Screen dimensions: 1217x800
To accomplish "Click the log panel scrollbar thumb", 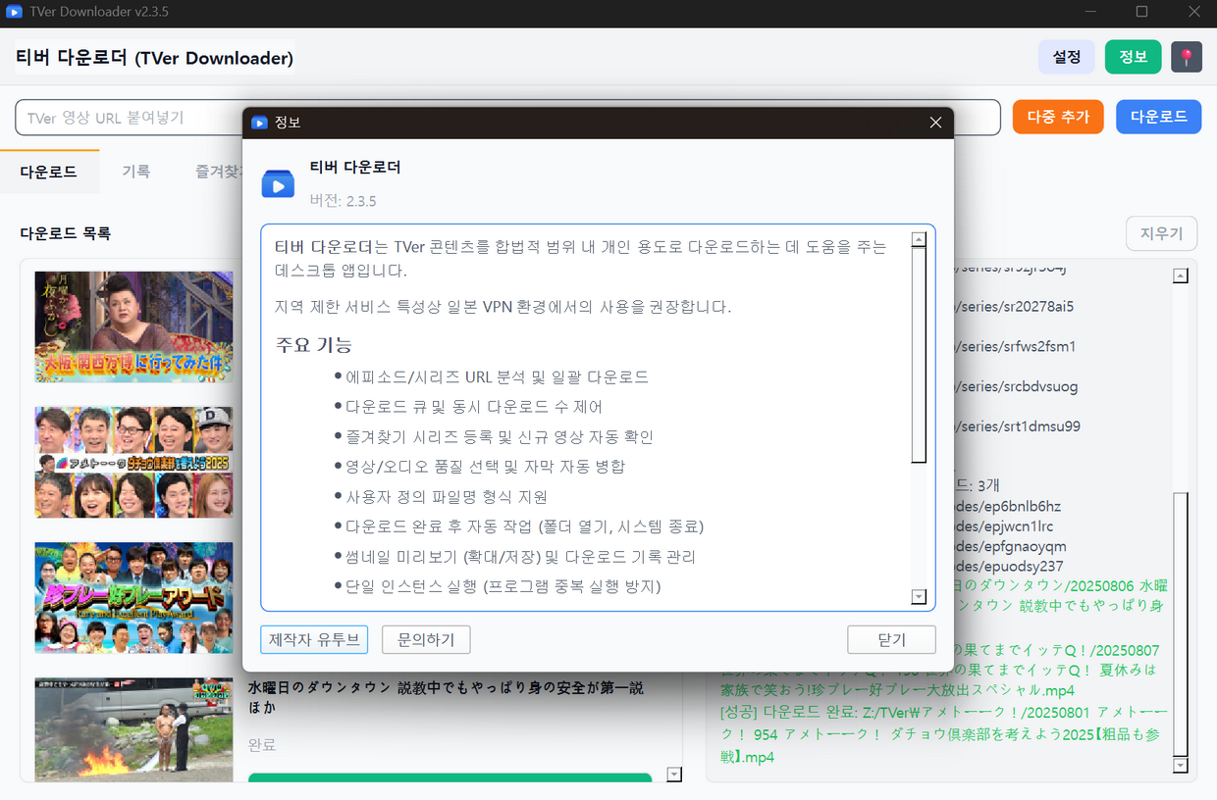I will (1181, 624).
